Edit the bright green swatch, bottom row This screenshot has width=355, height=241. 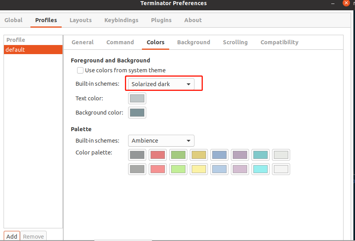[x=178, y=169]
